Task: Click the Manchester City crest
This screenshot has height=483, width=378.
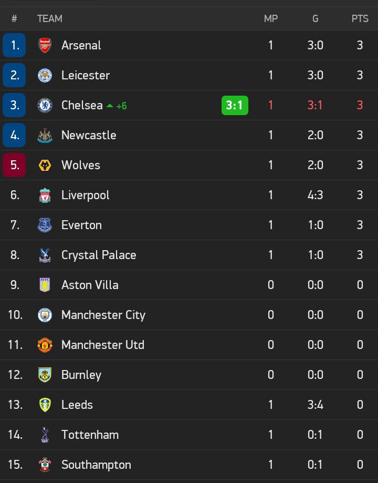Action: pyautogui.click(x=45, y=315)
